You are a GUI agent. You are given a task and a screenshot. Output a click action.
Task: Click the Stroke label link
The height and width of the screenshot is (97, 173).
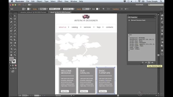point(35,9)
